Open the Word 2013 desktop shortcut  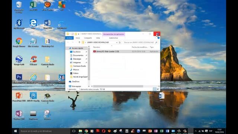[x=48, y=24]
